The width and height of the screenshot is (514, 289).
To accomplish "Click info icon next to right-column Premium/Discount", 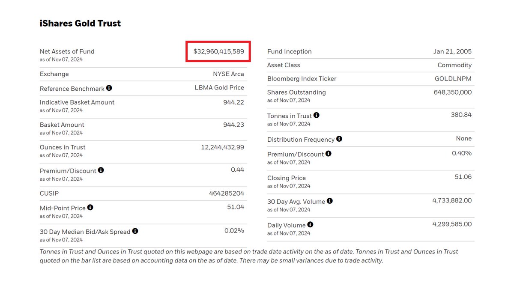I will (329, 153).
